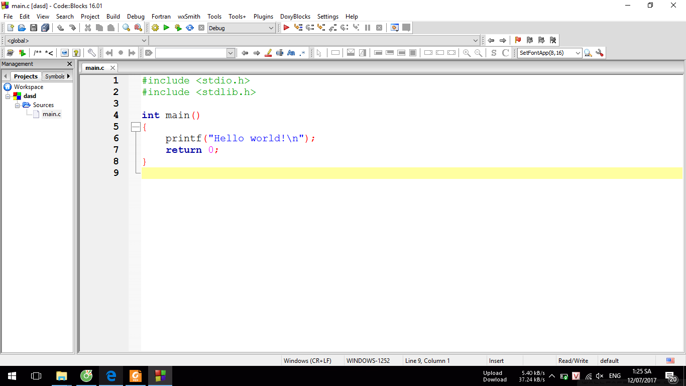Click the language flag in status bar
Viewport: 686px width, 386px height.
[x=670, y=360]
